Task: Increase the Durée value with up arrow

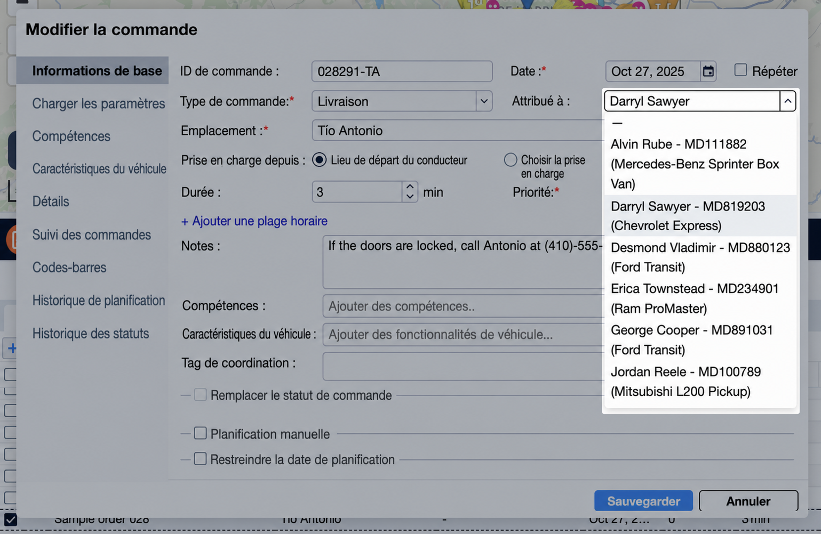Action: (x=410, y=187)
